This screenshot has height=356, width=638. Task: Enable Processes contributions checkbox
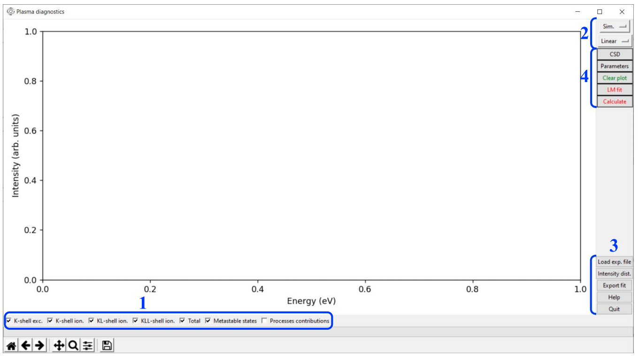click(264, 321)
